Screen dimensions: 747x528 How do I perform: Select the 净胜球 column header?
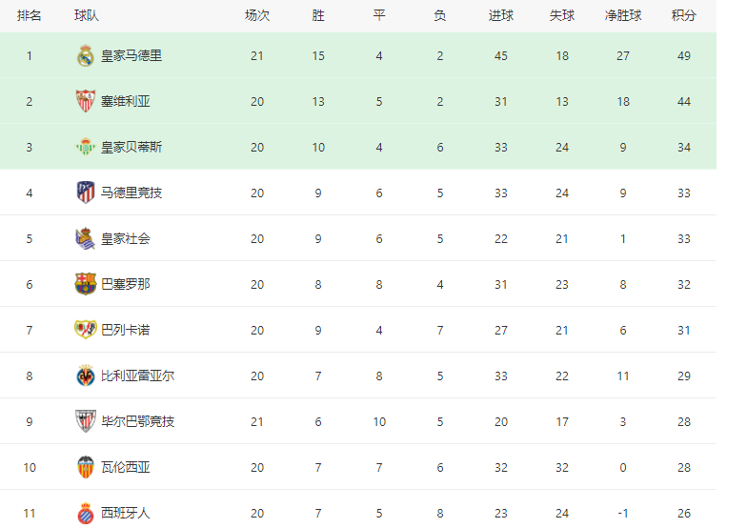(623, 15)
